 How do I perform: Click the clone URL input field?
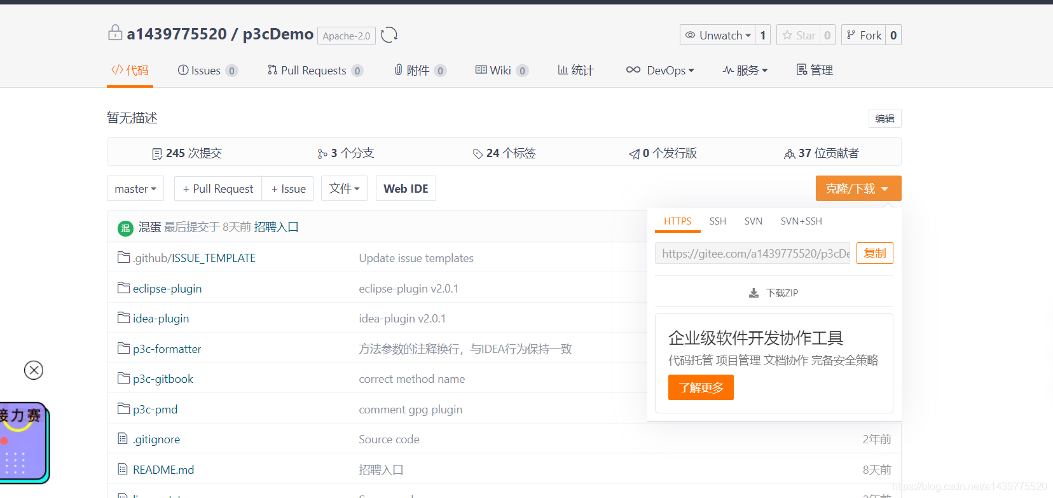tap(753, 253)
